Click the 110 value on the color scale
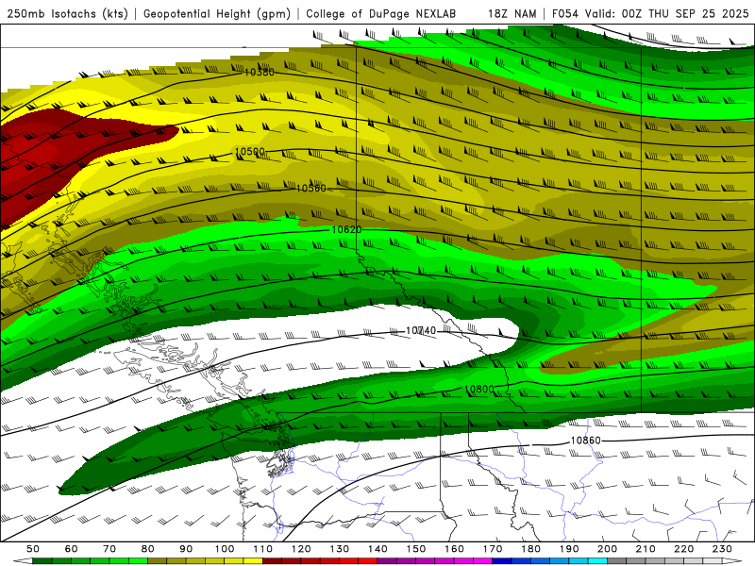 tap(263, 549)
